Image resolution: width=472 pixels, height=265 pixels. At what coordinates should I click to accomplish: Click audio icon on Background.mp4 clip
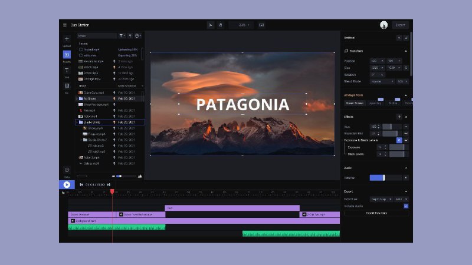coord(73,221)
